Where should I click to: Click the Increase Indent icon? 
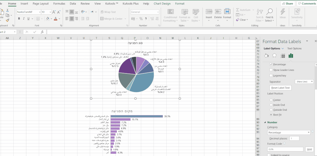(88, 19)
